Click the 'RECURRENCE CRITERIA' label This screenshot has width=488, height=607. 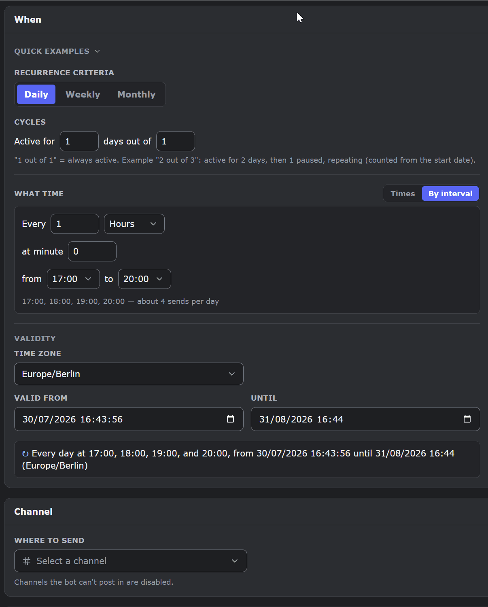[64, 73]
